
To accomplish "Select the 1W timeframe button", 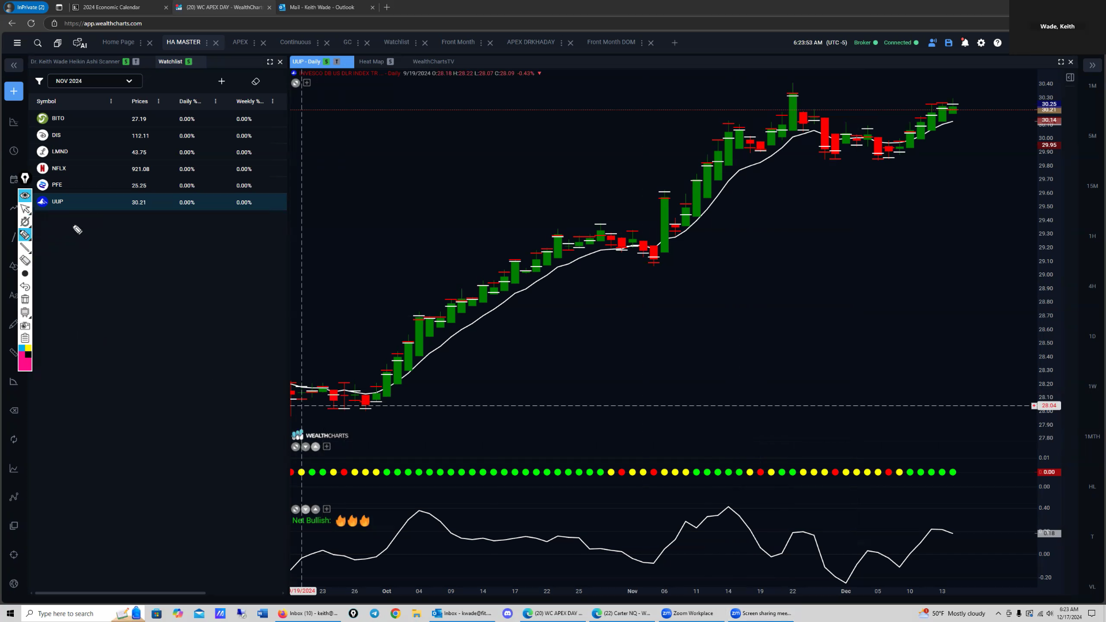I will (1092, 386).
